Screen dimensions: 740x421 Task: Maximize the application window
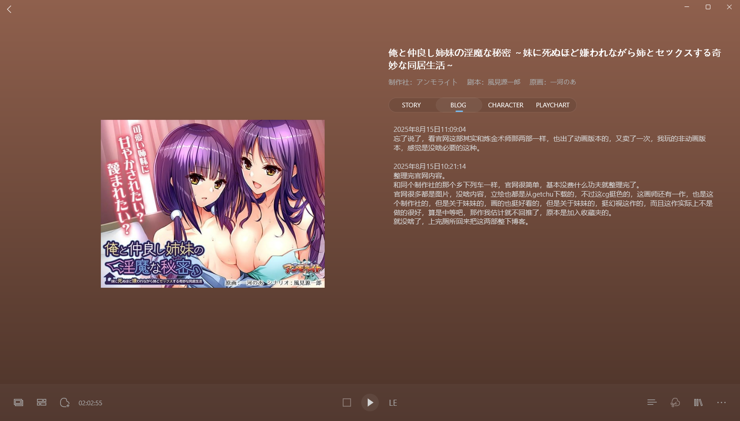click(x=708, y=7)
